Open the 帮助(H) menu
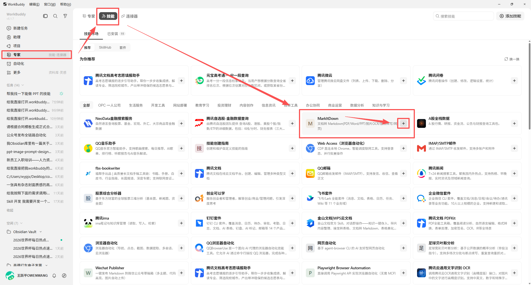Viewport: 531px width, 285px height. [66, 4]
